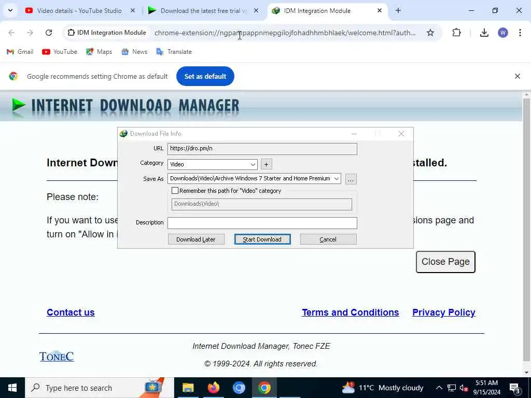Open the Chrome three-dot menu
This screenshot has width=531, height=398.
520,33
